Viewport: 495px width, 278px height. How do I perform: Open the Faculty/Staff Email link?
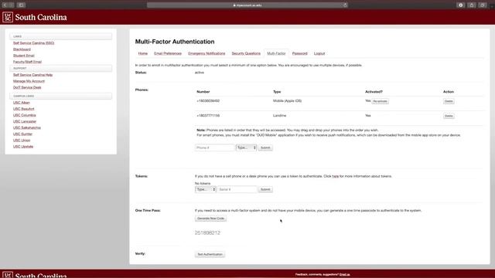[x=27, y=62]
